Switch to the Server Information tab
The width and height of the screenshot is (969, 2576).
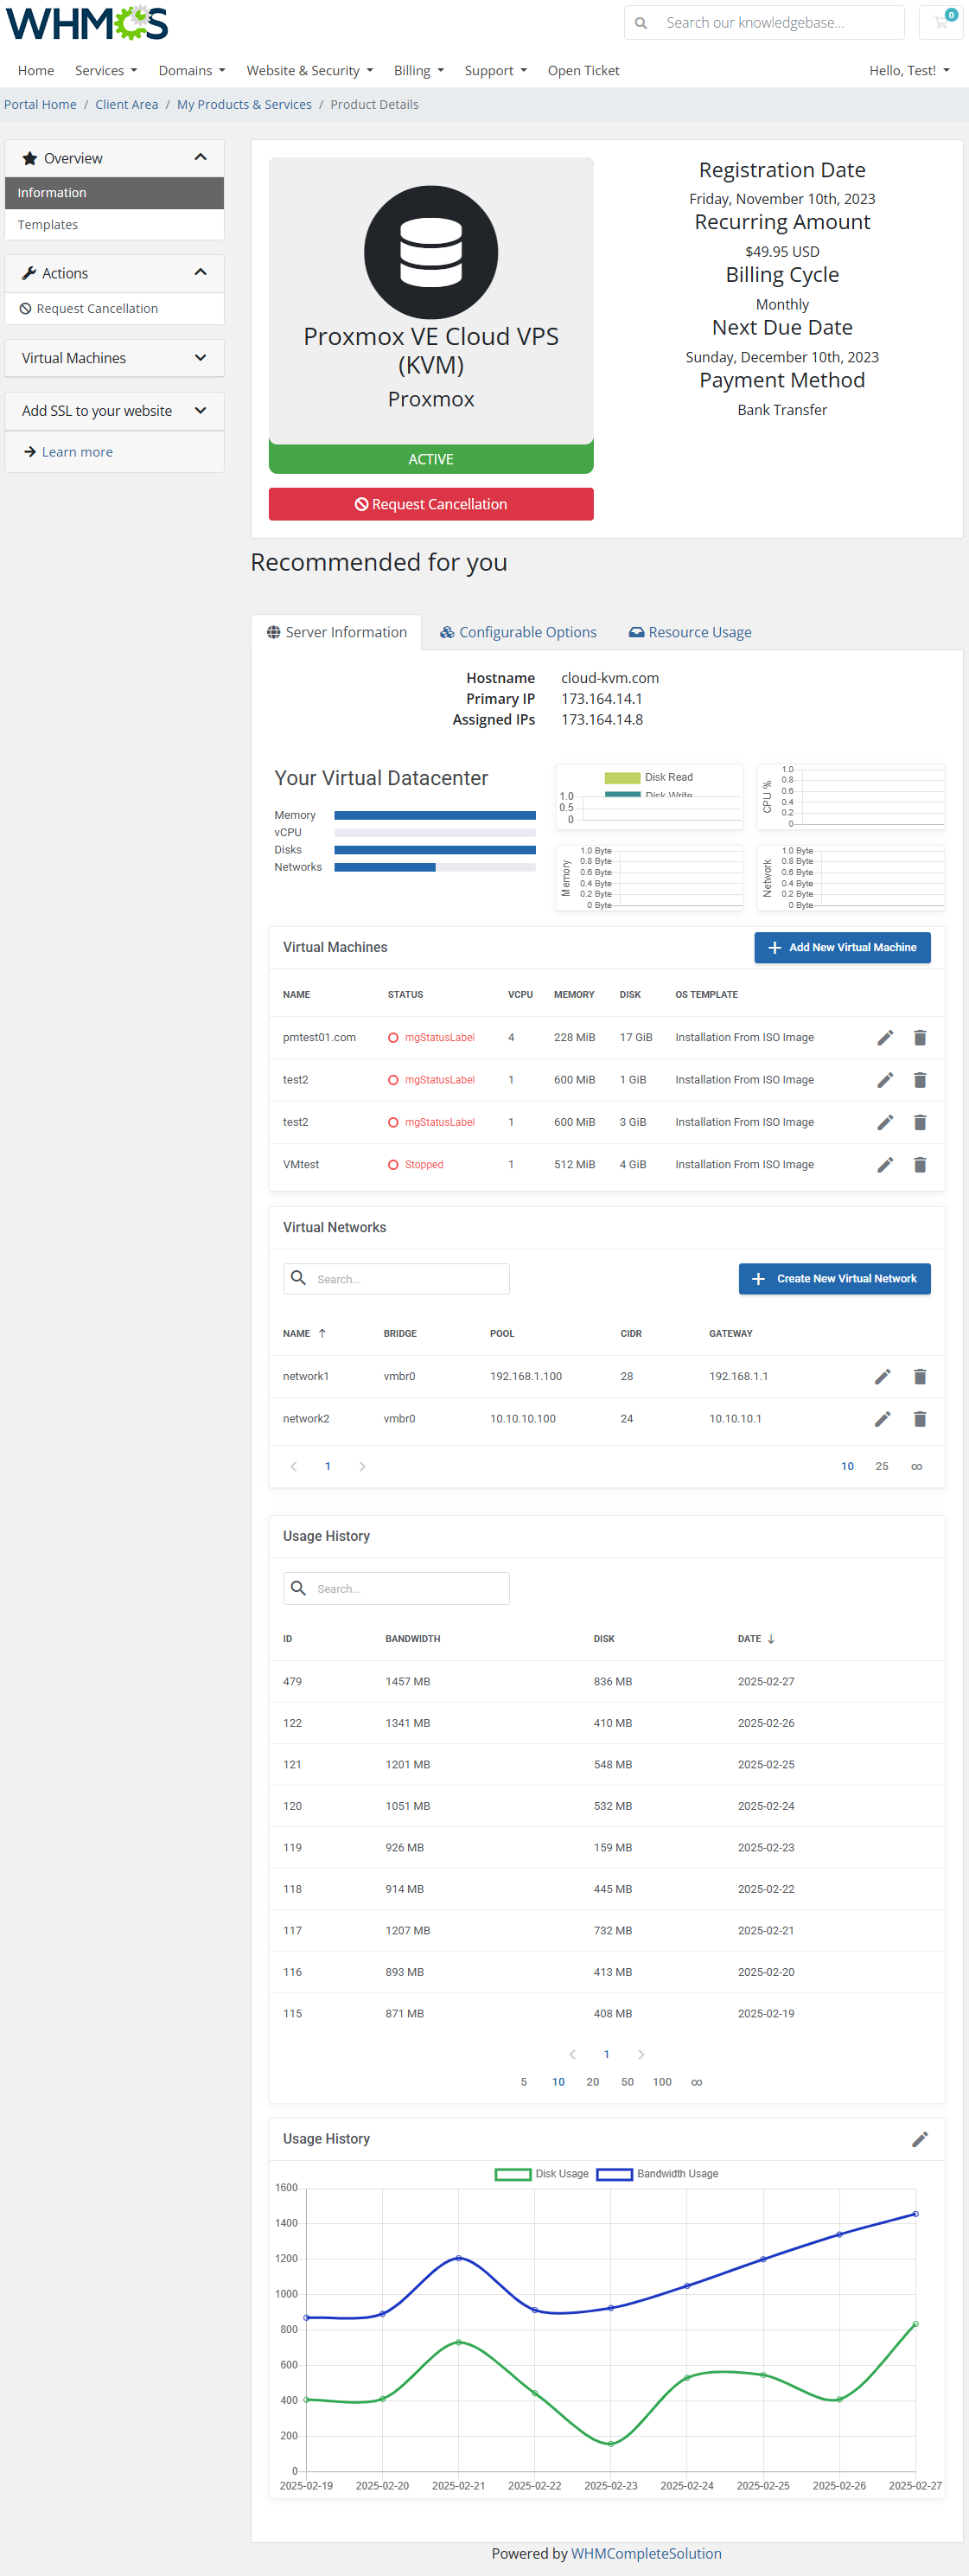337,632
